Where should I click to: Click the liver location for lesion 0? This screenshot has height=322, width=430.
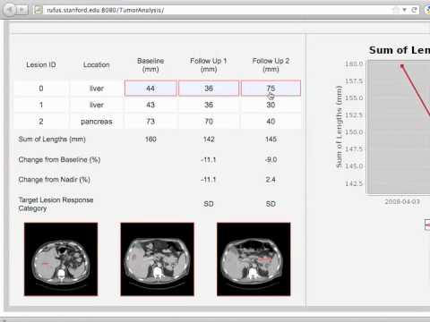(x=97, y=89)
